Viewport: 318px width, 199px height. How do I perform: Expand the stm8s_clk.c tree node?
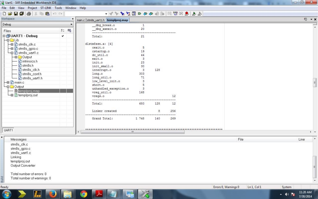12,44
